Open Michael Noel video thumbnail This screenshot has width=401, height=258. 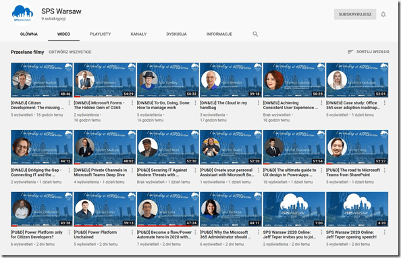point(168,147)
